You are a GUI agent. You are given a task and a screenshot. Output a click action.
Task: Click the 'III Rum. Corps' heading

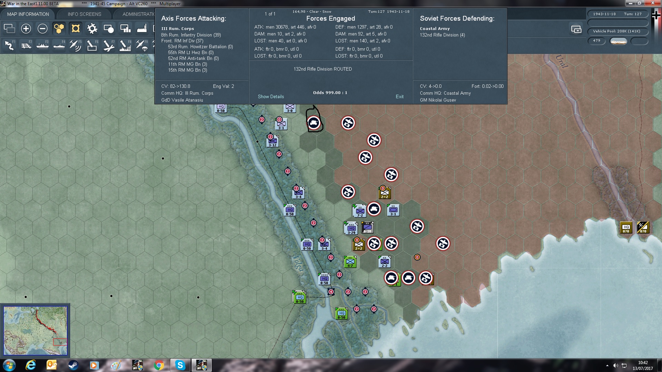click(178, 29)
